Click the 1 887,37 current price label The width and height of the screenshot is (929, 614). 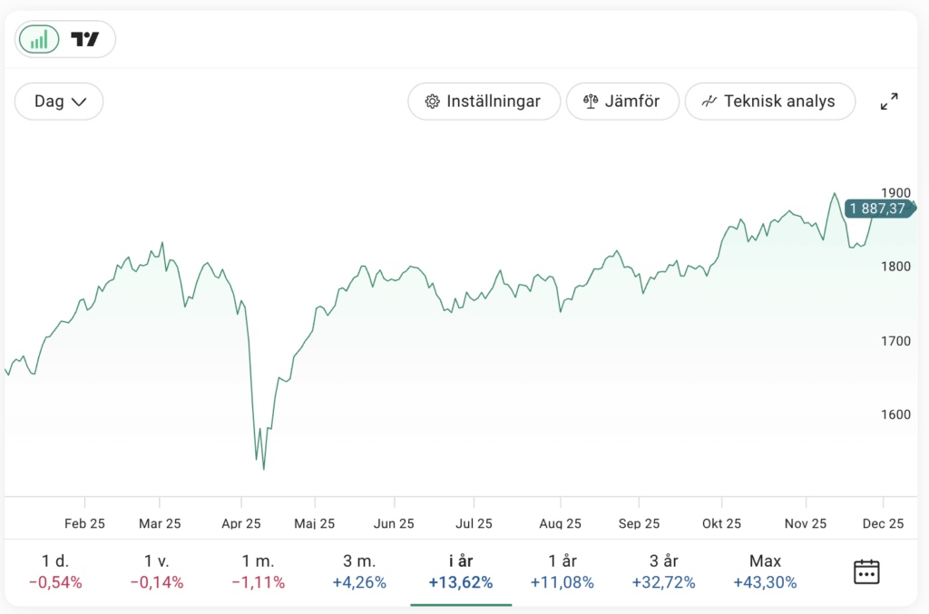(876, 209)
